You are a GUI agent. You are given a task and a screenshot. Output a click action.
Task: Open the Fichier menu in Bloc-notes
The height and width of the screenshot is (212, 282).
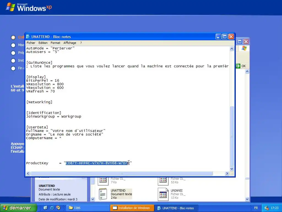point(31,43)
